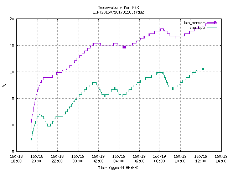Click the y-axis tick label 10
Viewport: 228px width, 171px height.
[x=12, y=72]
